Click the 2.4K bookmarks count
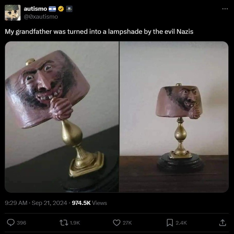This screenshot has width=234, height=234. point(181,223)
